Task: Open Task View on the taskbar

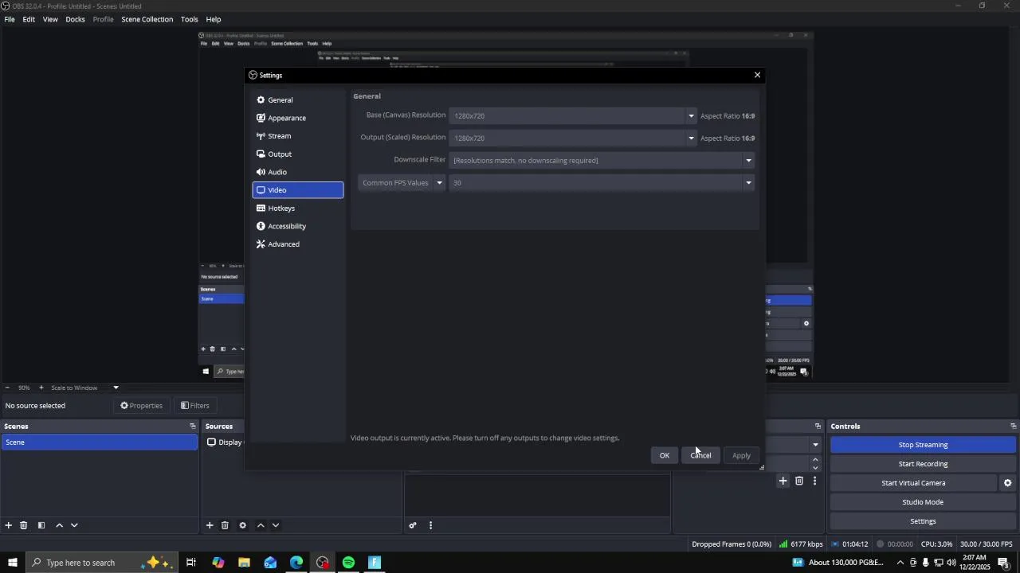Action: click(191, 563)
